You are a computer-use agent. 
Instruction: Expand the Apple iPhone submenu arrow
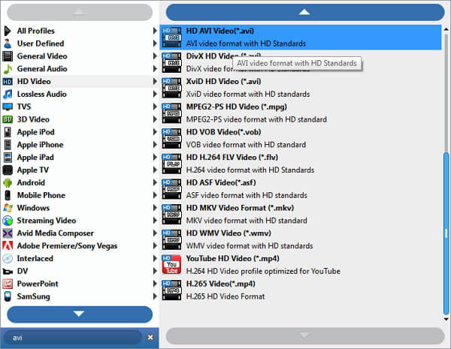click(x=156, y=145)
